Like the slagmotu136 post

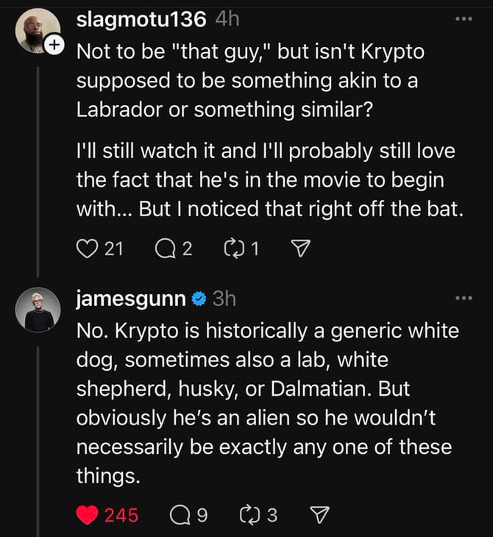[87, 249]
